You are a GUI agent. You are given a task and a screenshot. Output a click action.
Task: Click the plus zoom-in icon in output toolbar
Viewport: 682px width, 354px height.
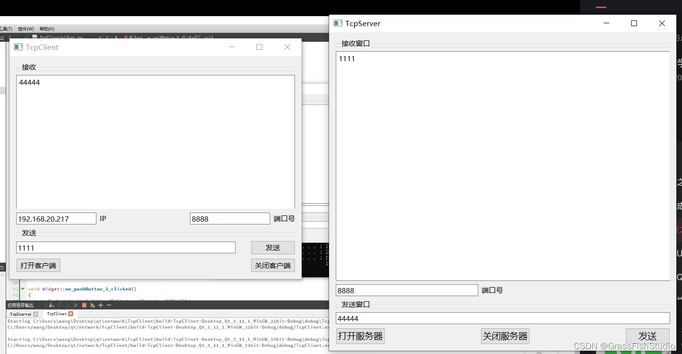[x=100, y=305]
